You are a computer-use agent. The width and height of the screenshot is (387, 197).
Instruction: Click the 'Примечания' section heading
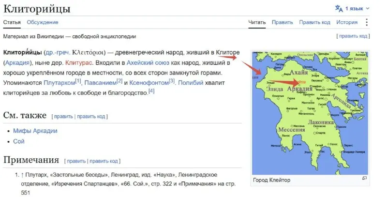pyautogui.click(x=31, y=160)
